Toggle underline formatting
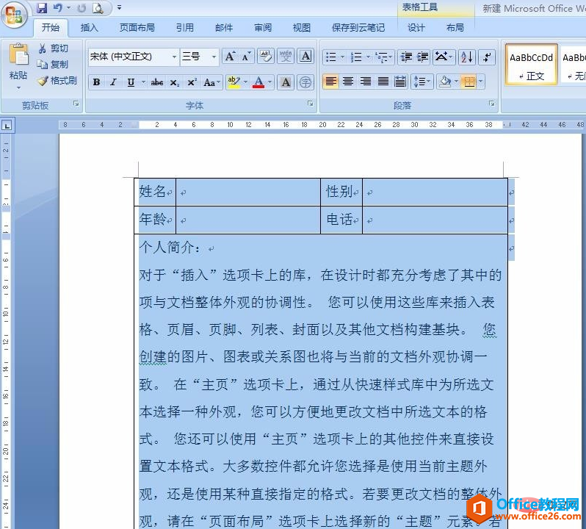586x529 pixels. 131,82
